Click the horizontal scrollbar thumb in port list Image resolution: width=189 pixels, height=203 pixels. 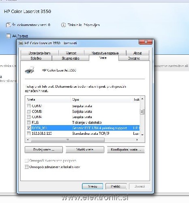pyautogui.click(x=67, y=140)
